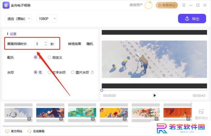Delete the first clouds thumbnail via trash icon
The width and height of the screenshot is (211, 136).
point(29,119)
